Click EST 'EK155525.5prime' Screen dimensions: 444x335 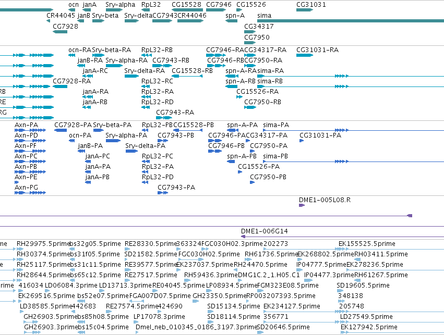(367, 244)
